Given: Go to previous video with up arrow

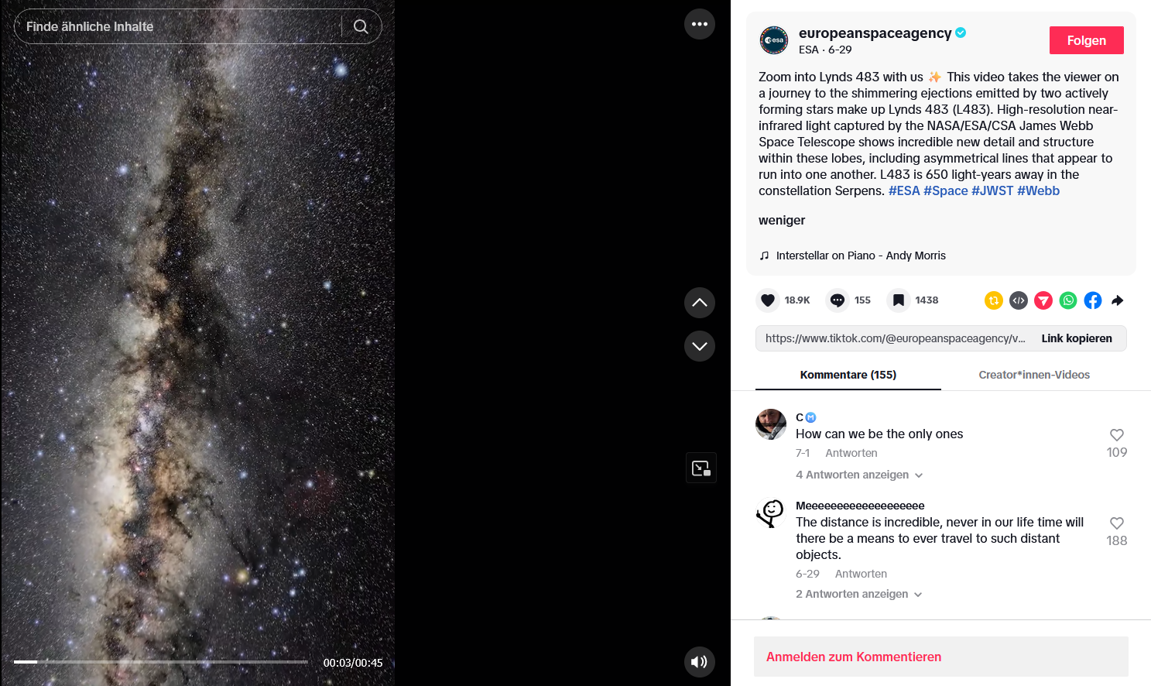Looking at the screenshot, I should pos(700,303).
